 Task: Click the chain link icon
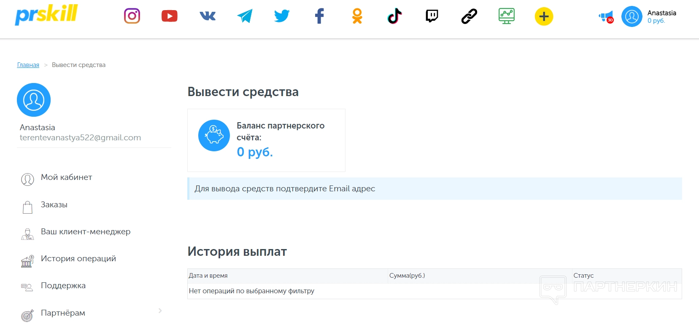[x=469, y=16]
